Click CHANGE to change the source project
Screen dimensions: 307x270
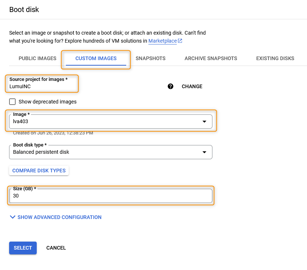point(192,86)
